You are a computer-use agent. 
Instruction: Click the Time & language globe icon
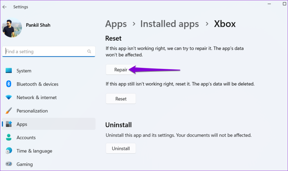point(9,151)
